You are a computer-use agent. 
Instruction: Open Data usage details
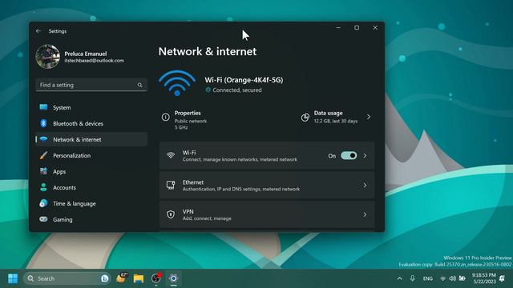337,117
